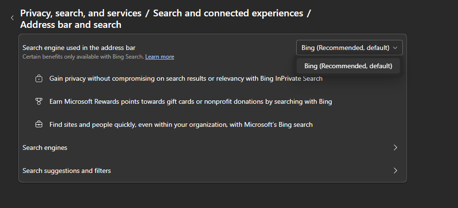
Task: Click the Search engine used in address bar label
Action: coord(79,48)
